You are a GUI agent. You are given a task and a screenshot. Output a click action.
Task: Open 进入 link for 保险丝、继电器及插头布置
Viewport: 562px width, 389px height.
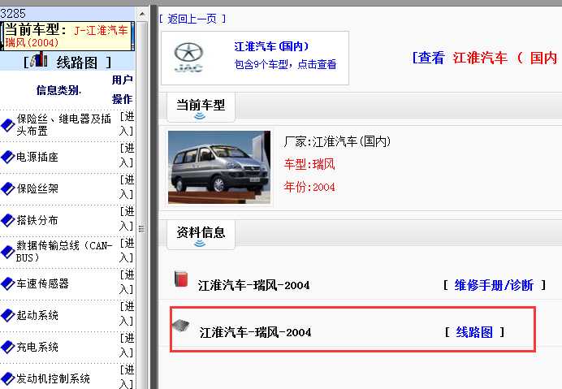coord(127,123)
